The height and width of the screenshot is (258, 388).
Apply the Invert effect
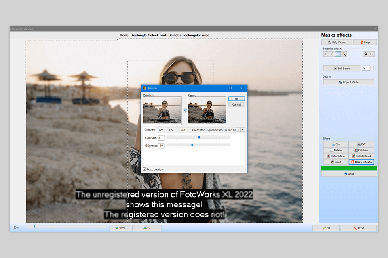(336, 162)
